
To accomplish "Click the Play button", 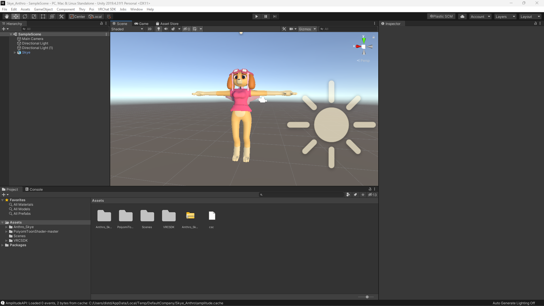I will 256,16.
